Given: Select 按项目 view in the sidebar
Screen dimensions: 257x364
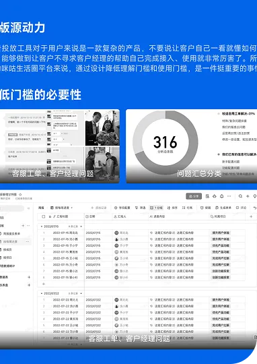Looking at the screenshot, I should pyautogui.click(x=7, y=257).
